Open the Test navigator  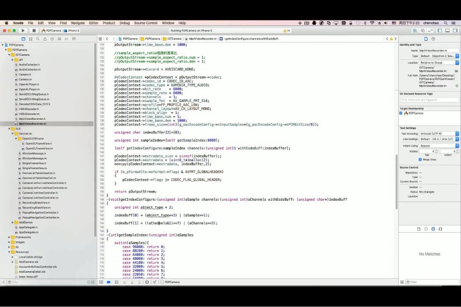pos(52,39)
